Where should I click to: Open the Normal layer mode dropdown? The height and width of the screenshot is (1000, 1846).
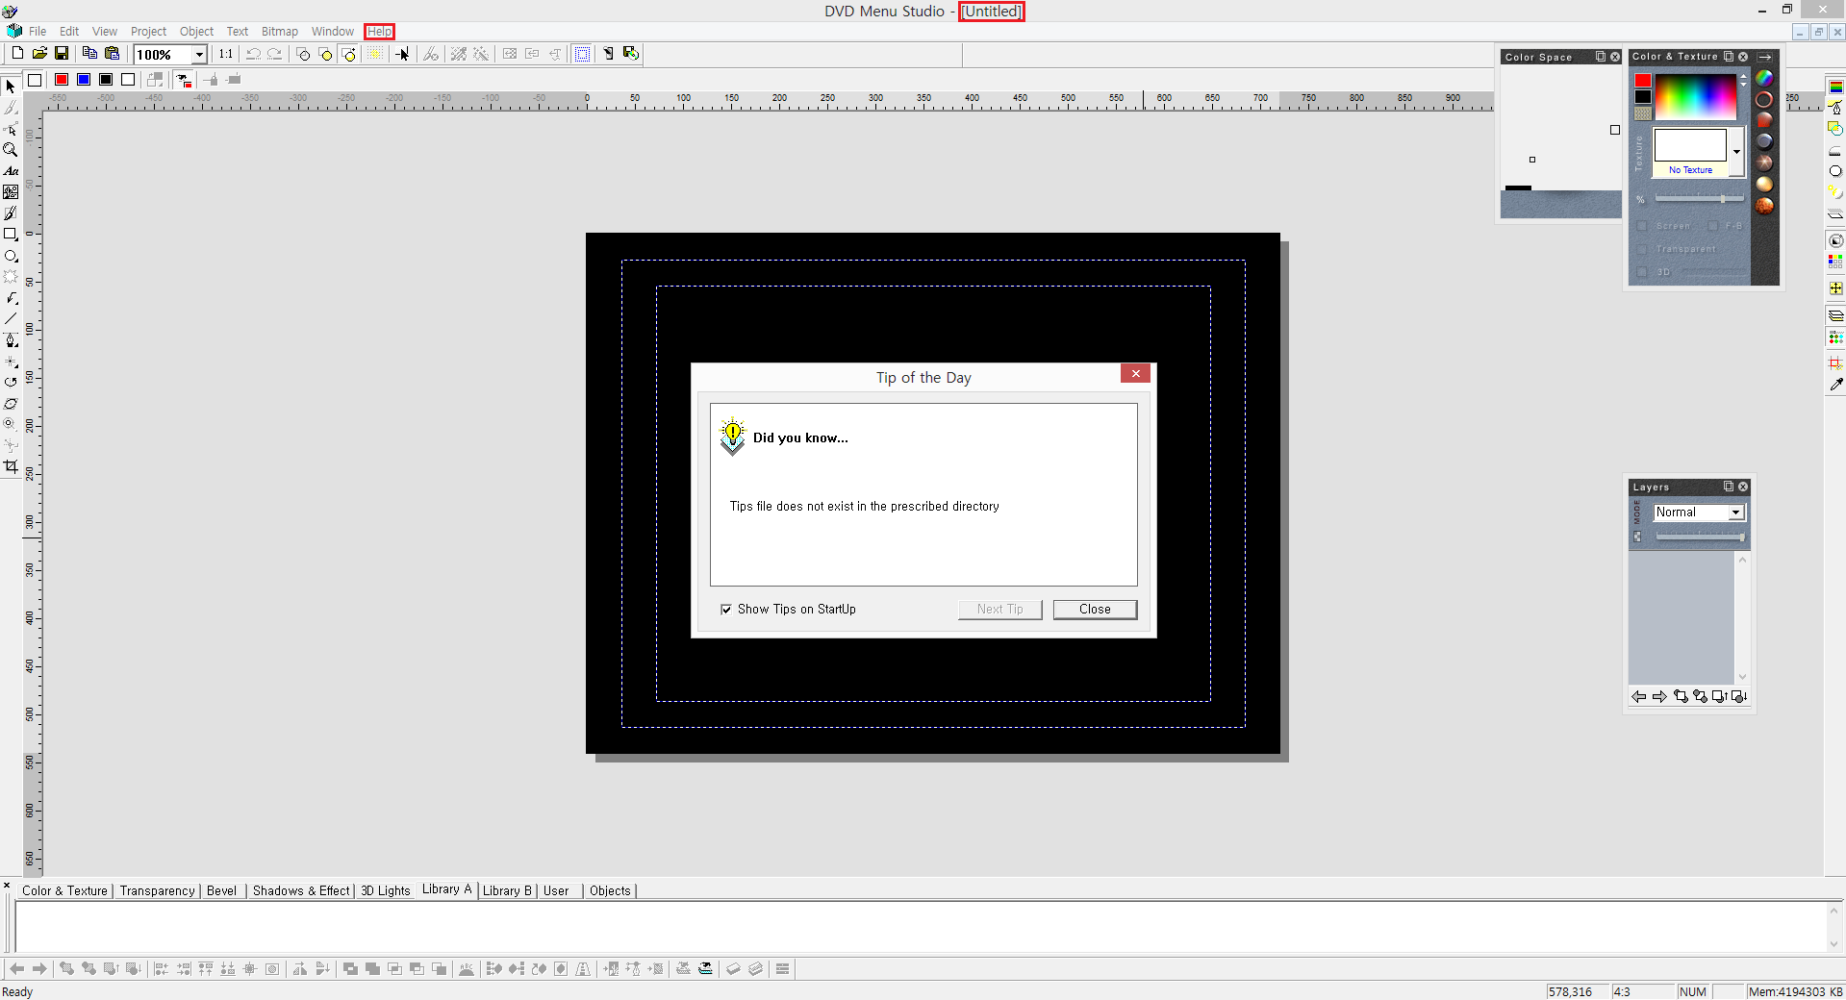tap(1736, 512)
